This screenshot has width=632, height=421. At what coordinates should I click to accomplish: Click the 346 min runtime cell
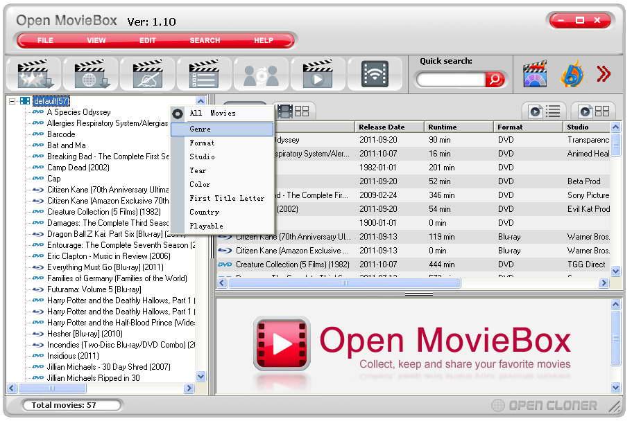pyautogui.click(x=442, y=195)
